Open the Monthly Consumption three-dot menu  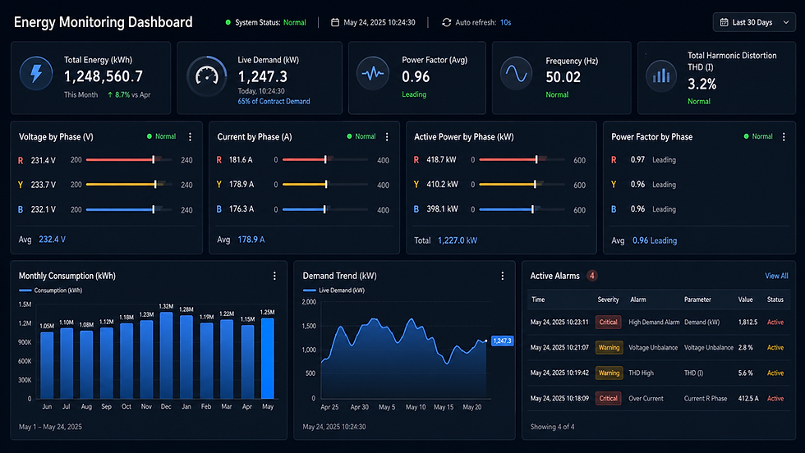[274, 276]
